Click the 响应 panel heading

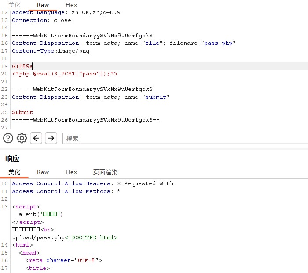12,158
